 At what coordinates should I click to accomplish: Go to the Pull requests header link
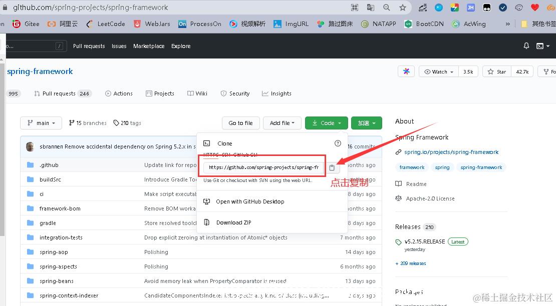point(89,46)
